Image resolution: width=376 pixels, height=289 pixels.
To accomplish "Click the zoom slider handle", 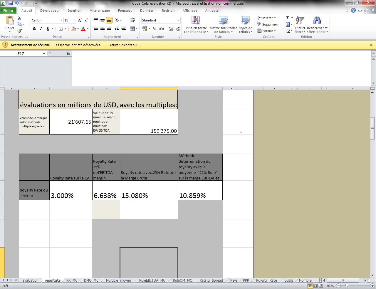I will pos(347,286).
